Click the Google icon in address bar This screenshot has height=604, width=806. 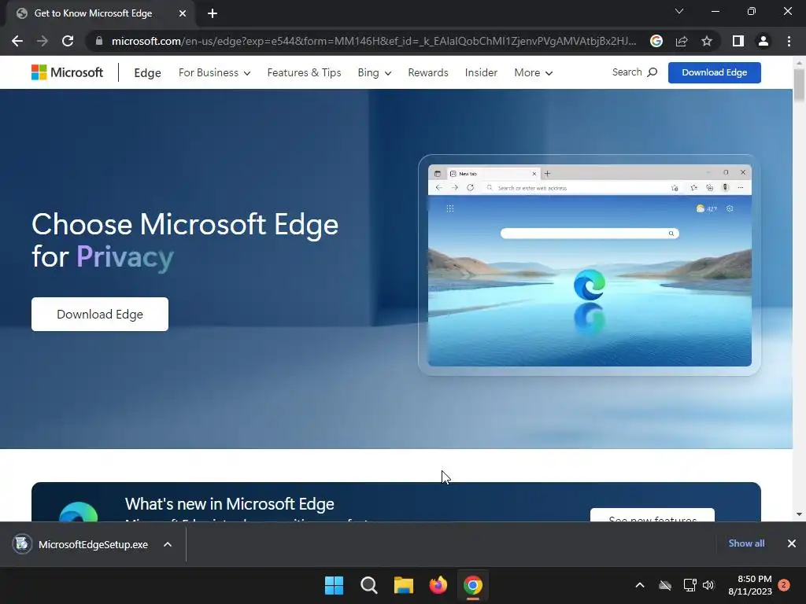tap(656, 41)
